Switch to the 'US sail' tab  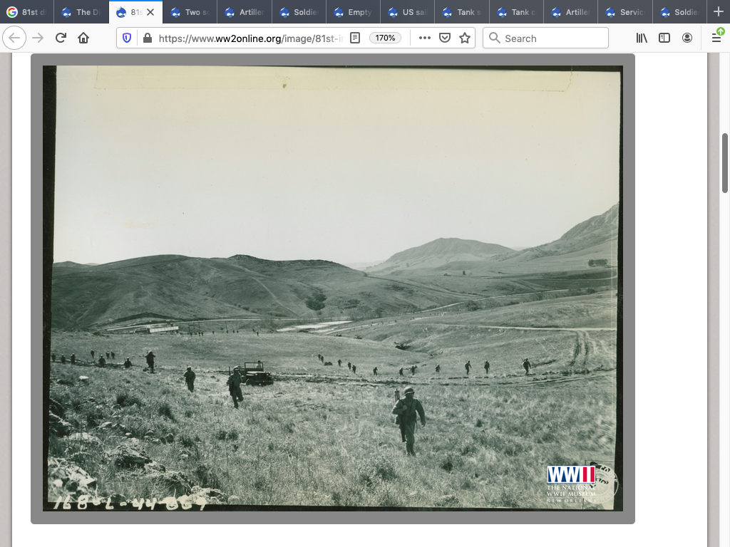[x=408, y=12]
